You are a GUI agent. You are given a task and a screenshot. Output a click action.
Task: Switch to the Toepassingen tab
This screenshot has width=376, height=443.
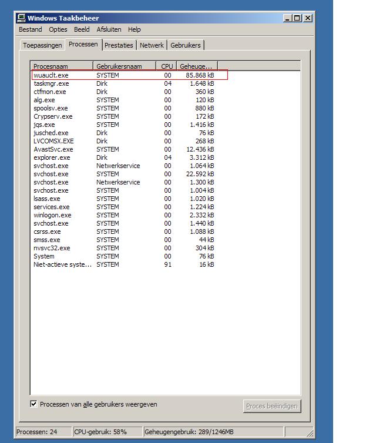click(x=42, y=45)
